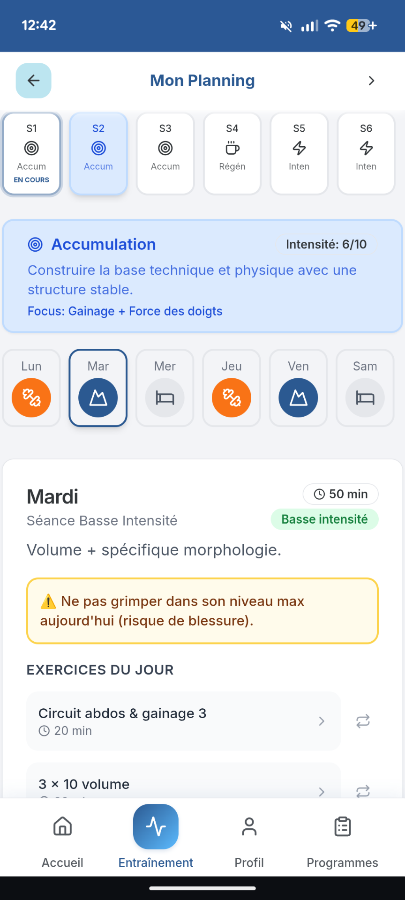Open next planning with right chevron
This screenshot has width=405, height=900.
pos(371,81)
